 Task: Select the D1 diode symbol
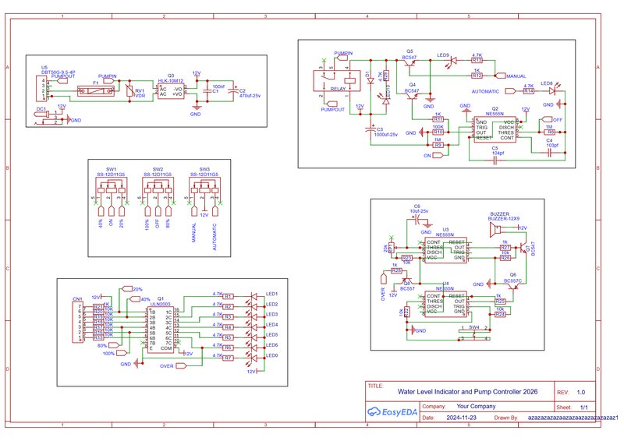point(370,81)
